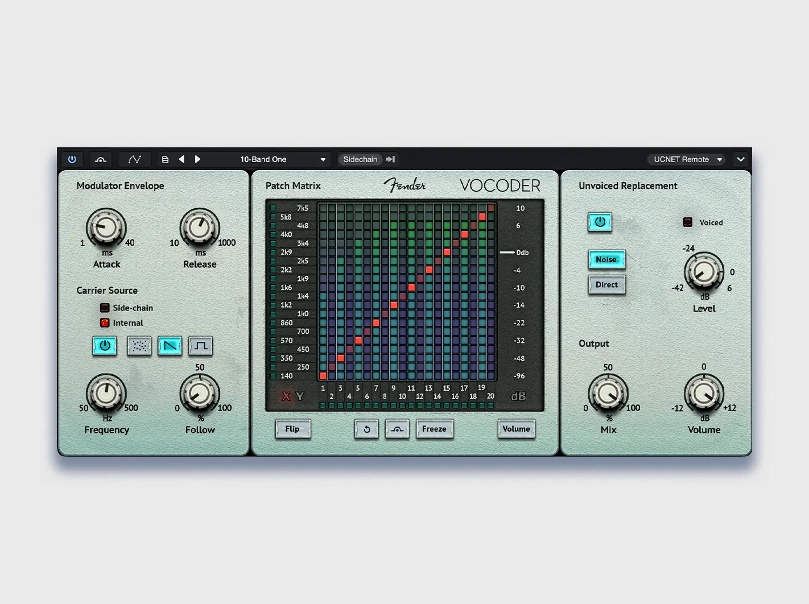Open the preset list icon in the toolbar
This screenshot has height=604, width=809.
point(165,159)
